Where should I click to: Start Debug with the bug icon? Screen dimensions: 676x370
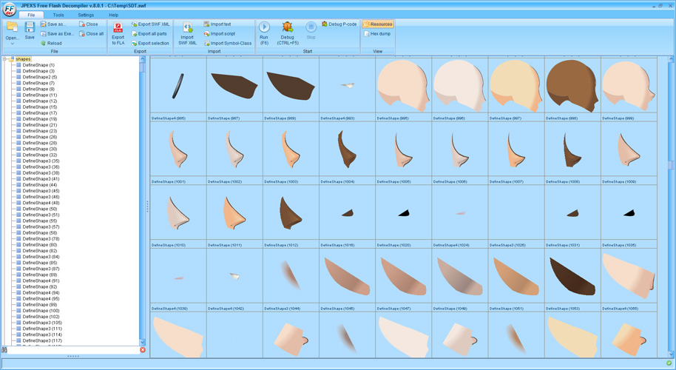point(287,27)
